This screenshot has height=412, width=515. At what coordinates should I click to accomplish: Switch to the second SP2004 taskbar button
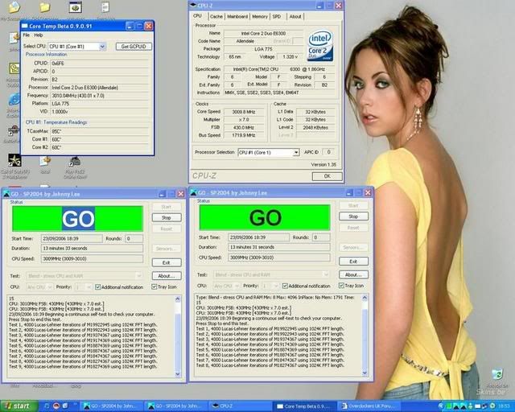coord(176,406)
